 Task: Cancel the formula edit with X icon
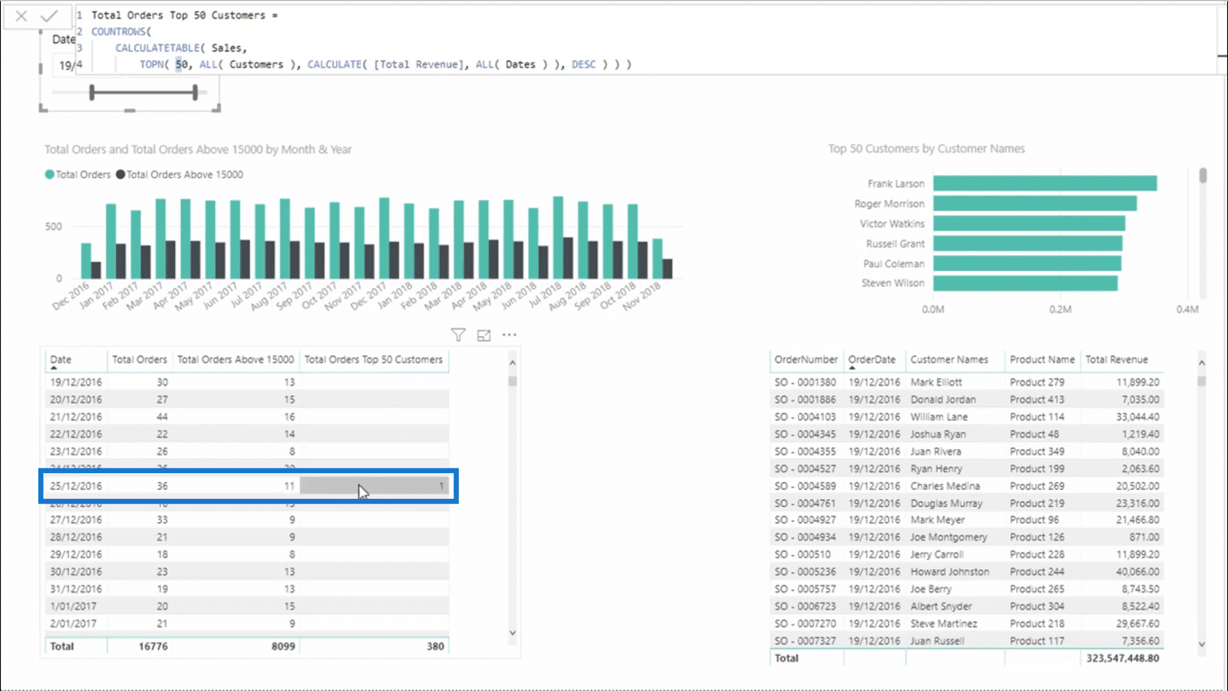[x=21, y=15]
